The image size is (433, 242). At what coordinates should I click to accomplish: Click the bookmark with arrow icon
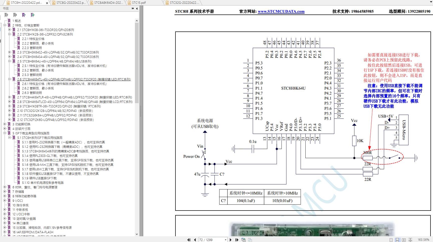(x=24, y=15)
